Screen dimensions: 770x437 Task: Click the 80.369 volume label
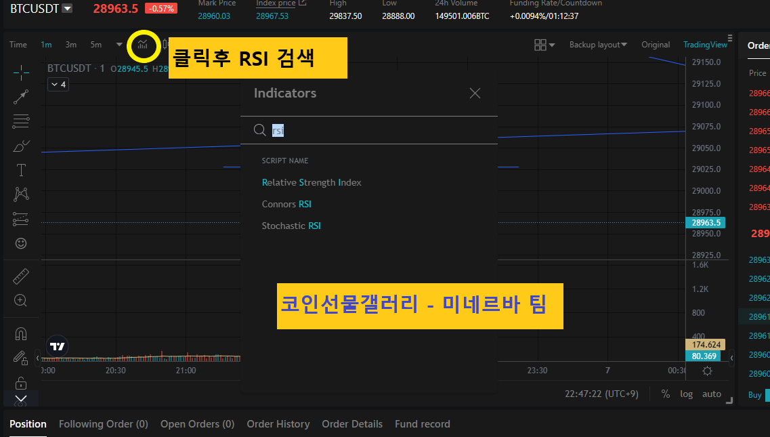(703, 356)
